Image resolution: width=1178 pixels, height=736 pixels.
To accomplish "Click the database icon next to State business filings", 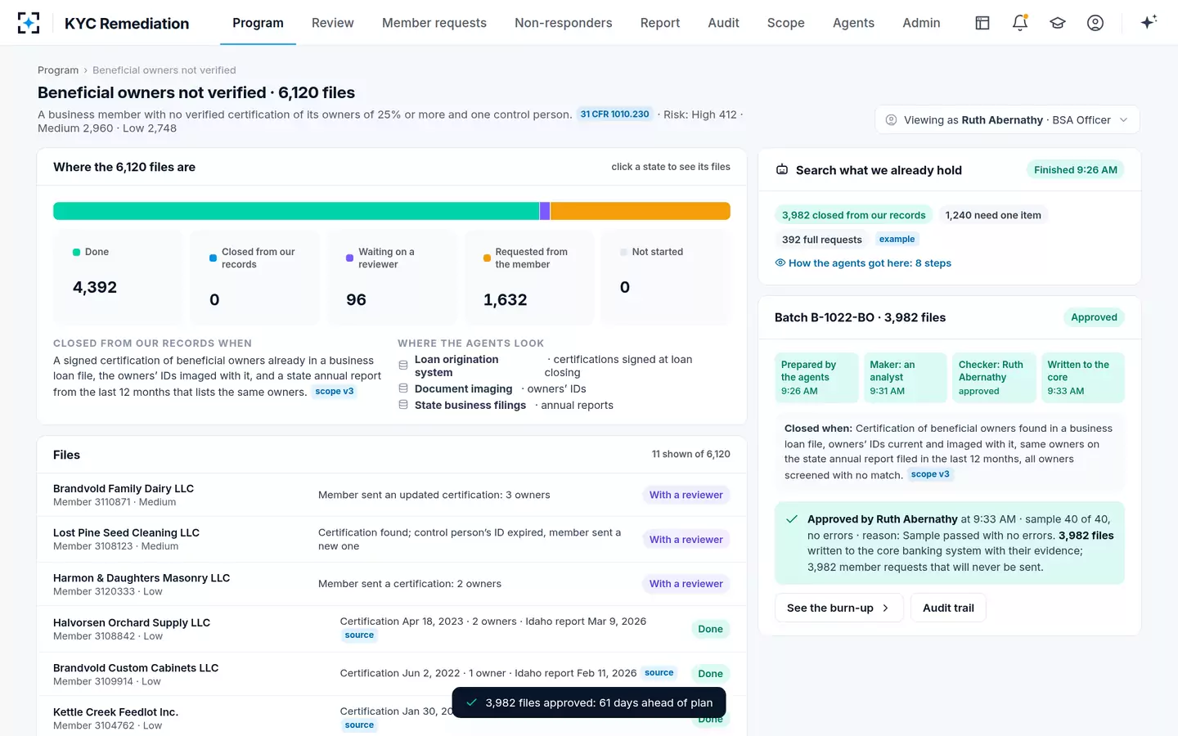I will click(403, 405).
